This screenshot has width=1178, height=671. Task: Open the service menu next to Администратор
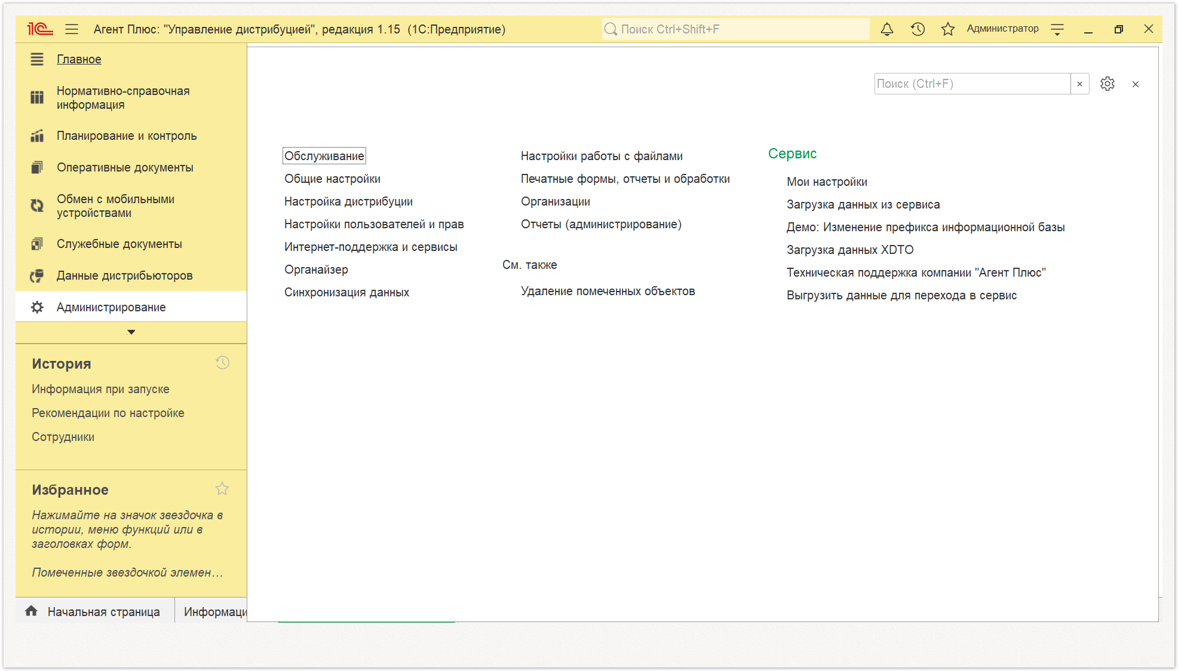[1057, 29]
